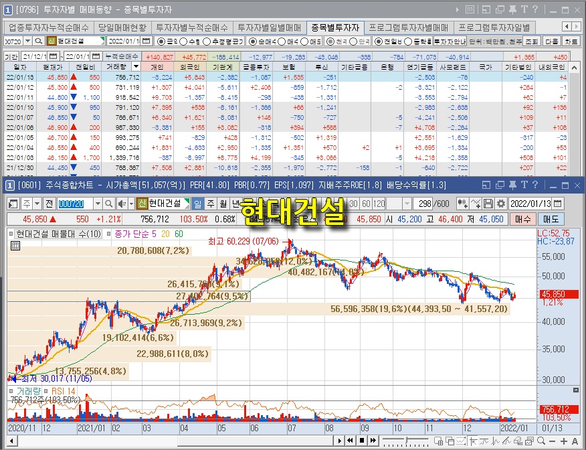
Task: Click the T font icon in chart title bar
Action: [524, 185]
